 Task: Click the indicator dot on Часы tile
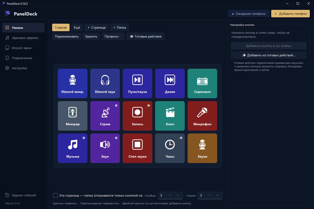(181, 138)
